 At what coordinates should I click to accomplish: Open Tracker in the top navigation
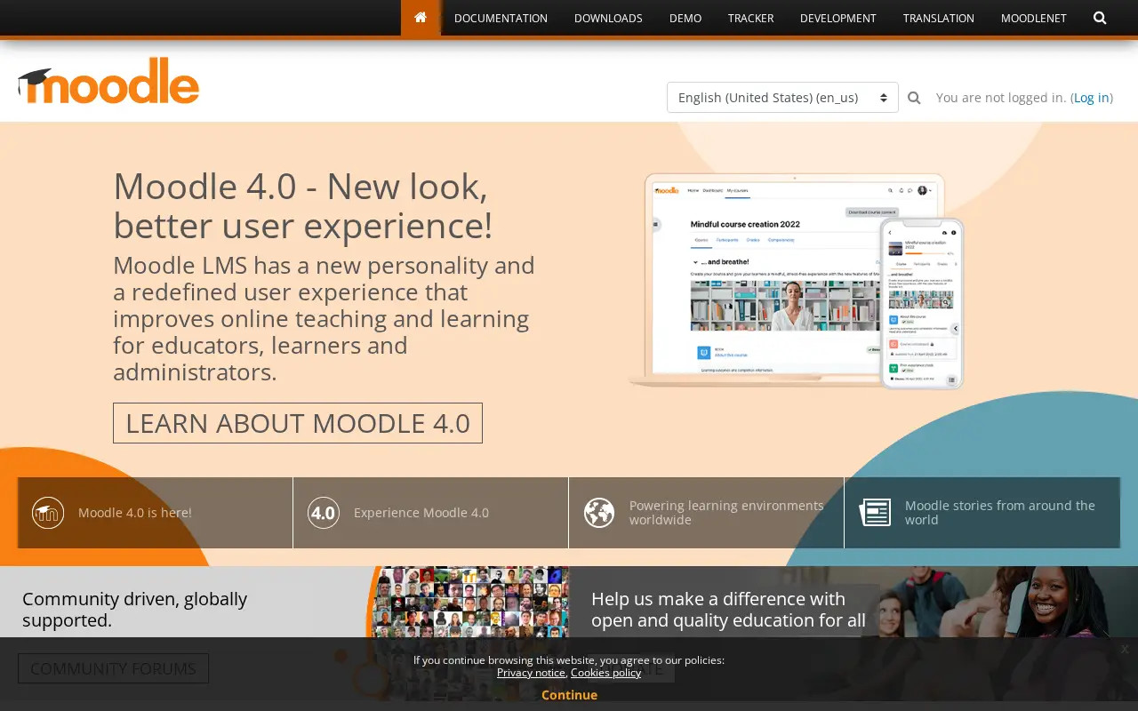(750, 18)
